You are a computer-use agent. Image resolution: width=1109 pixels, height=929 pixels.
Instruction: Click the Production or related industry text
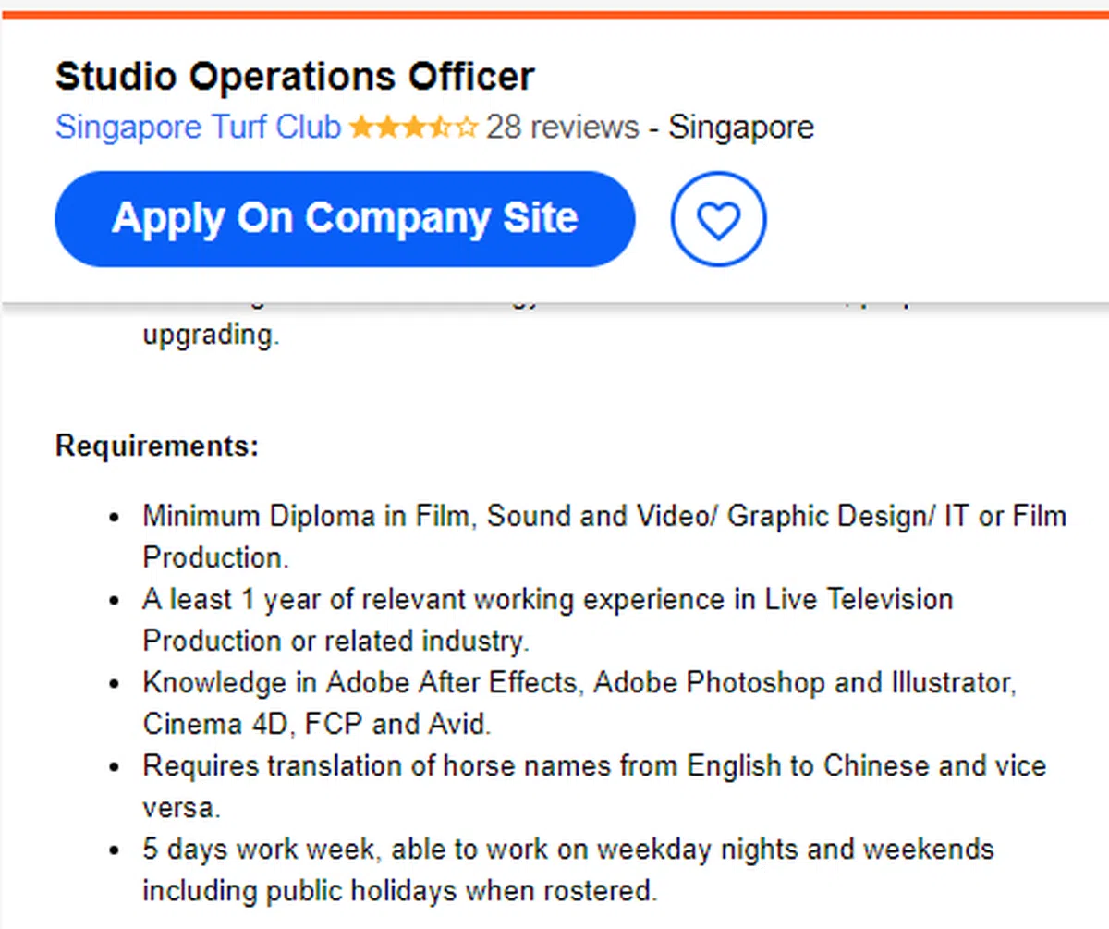tap(335, 641)
